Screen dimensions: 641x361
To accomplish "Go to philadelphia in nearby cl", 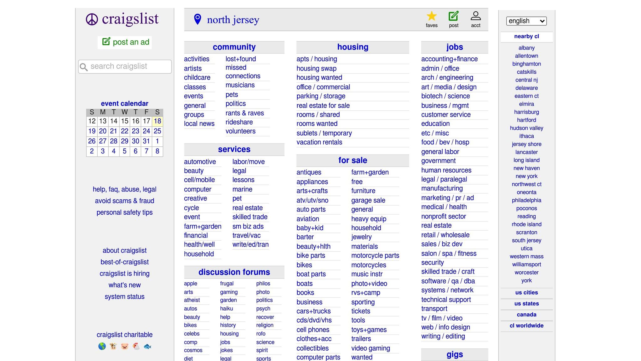I will (x=526, y=200).
